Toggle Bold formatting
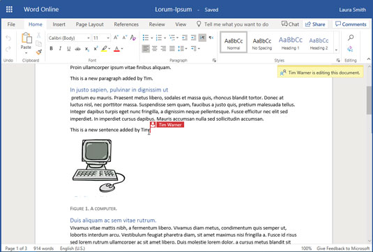The height and width of the screenshot is (252, 373). [51, 49]
